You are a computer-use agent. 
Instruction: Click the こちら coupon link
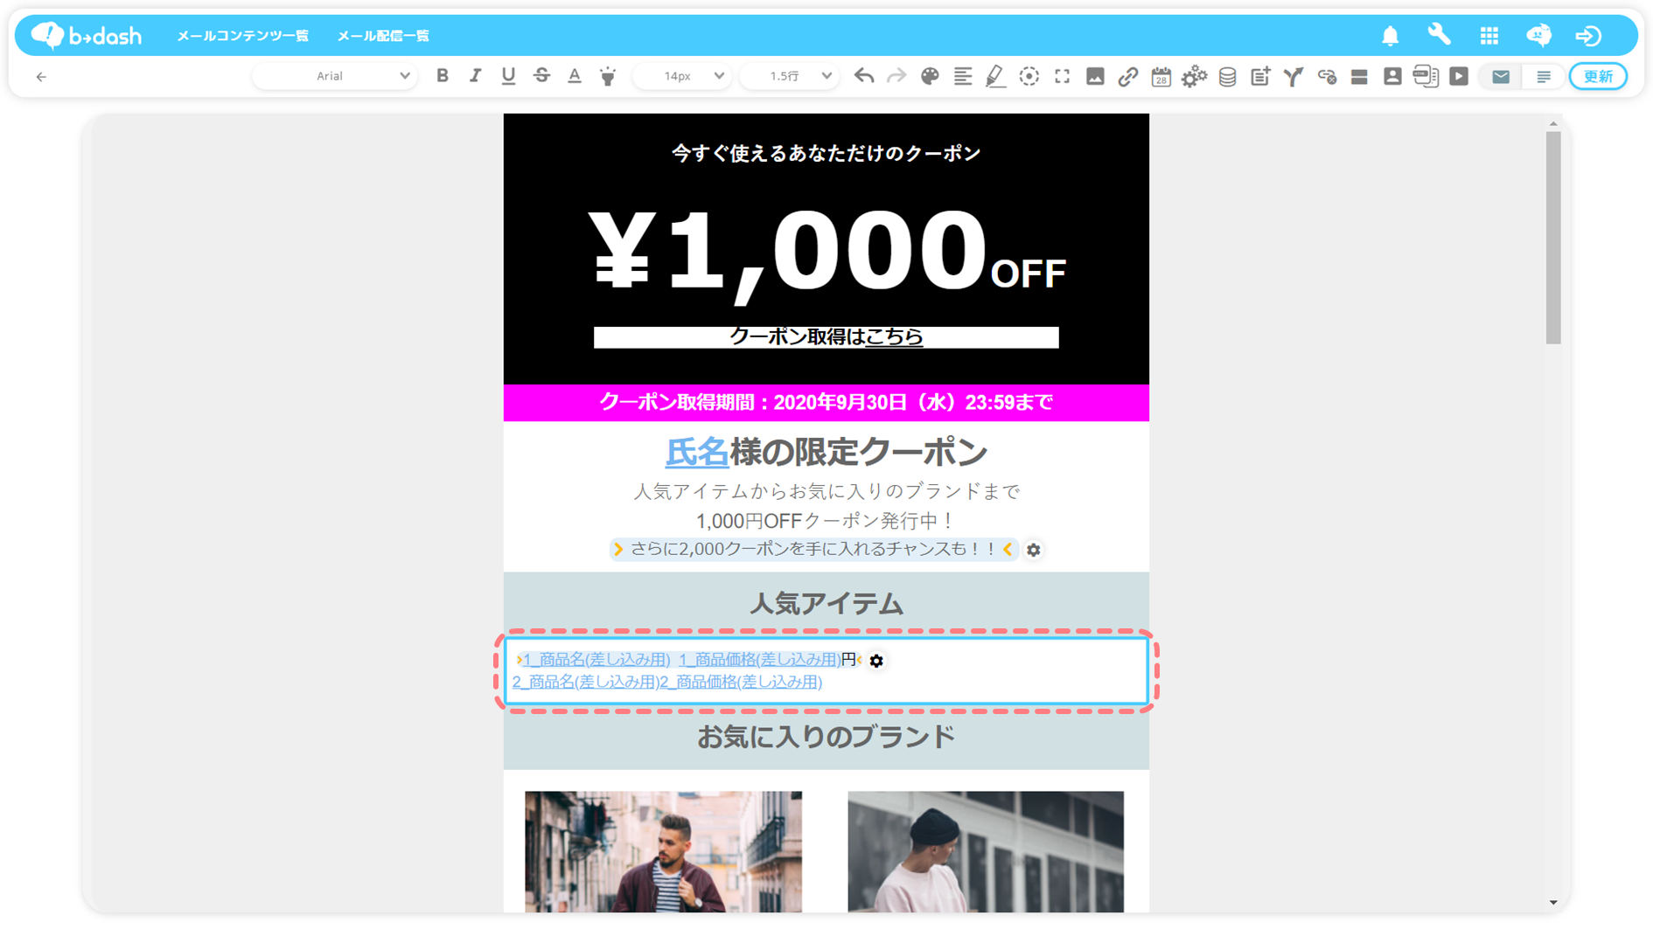[x=894, y=337]
